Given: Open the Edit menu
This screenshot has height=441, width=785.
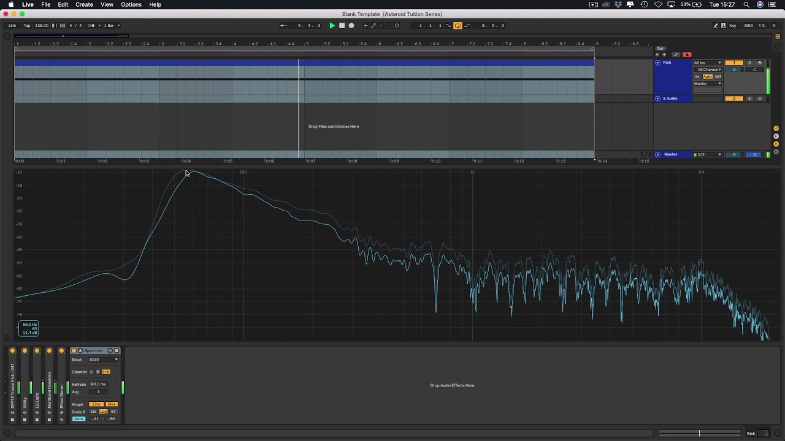Looking at the screenshot, I should 63,4.
